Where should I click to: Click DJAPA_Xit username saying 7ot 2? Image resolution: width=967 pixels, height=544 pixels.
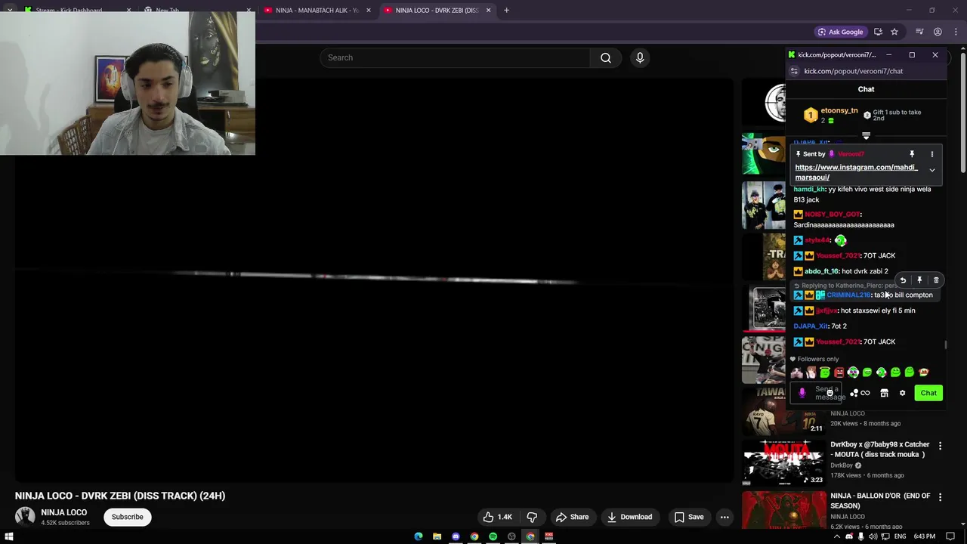(x=811, y=326)
